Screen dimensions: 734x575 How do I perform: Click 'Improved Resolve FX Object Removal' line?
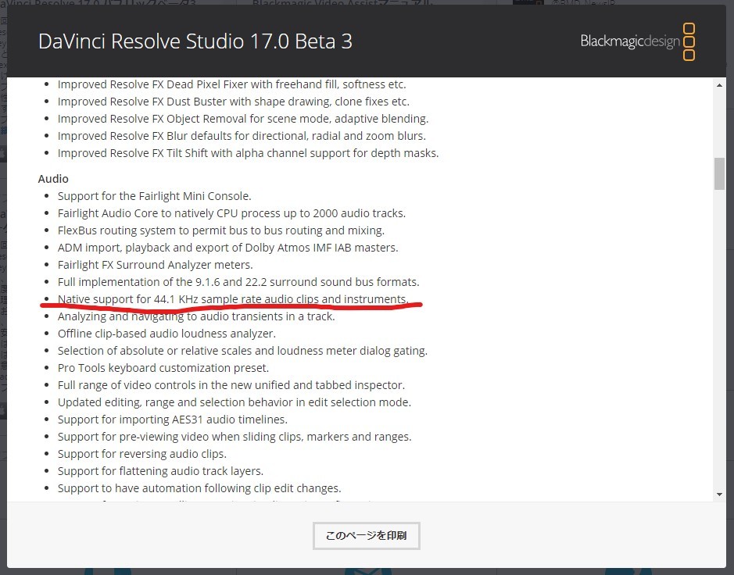point(243,119)
